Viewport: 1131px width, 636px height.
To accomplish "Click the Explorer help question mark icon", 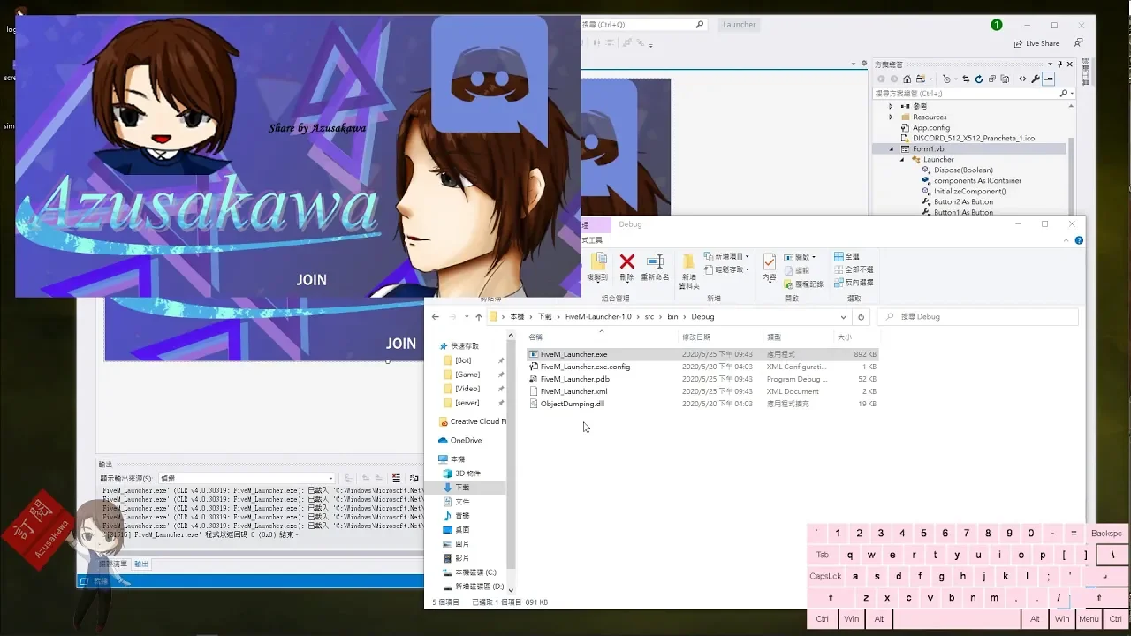I will [x=1079, y=240].
